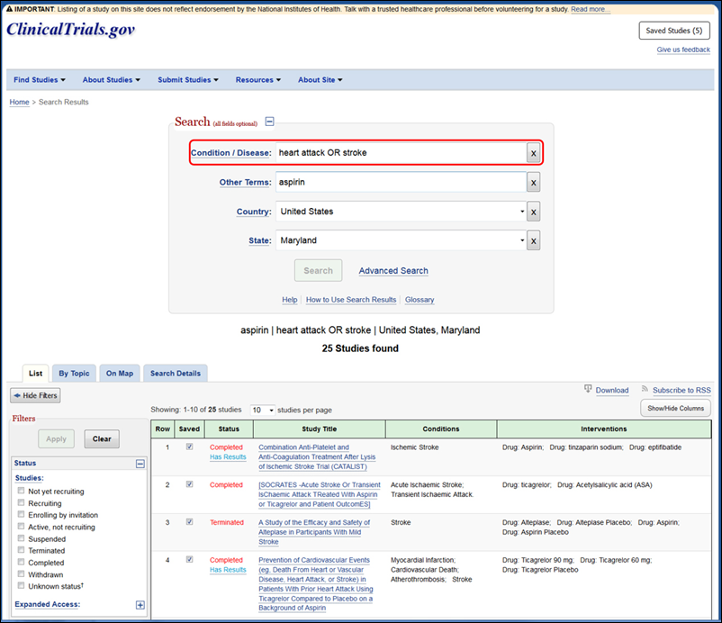
Task: Click the Saved Studies (5) button
Action: pyautogui.click(x=674, y=31)
